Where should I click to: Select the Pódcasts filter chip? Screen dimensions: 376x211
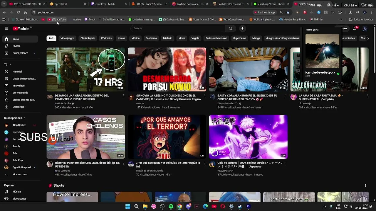[106, 38]
